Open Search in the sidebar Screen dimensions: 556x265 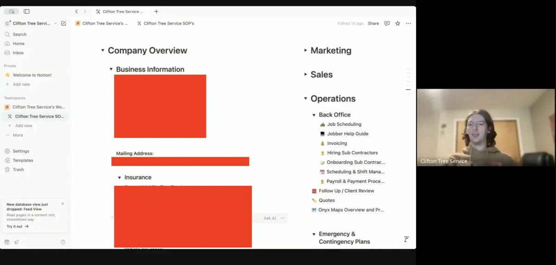pos(19,34)
